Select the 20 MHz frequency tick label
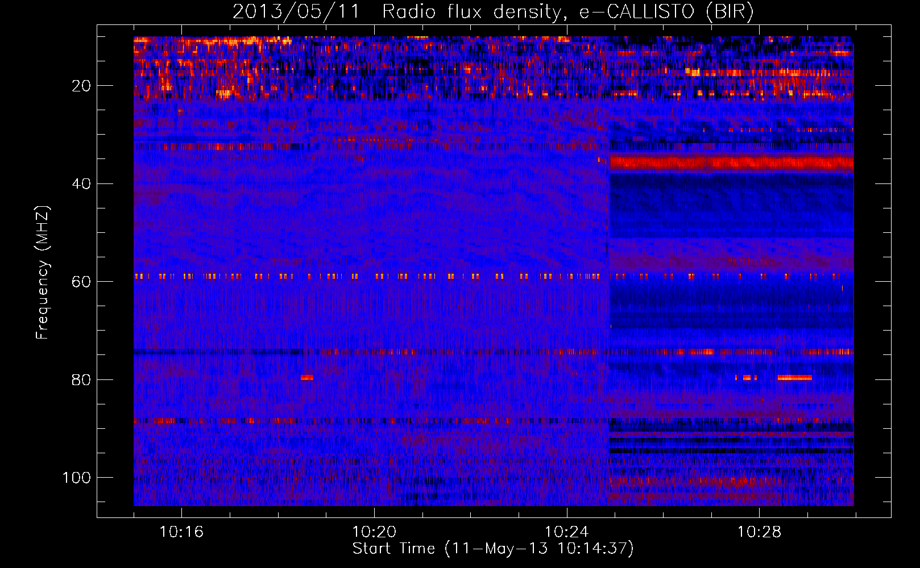Image resolution: width=920 pixels, height=568 pixels. coord(81,86)
